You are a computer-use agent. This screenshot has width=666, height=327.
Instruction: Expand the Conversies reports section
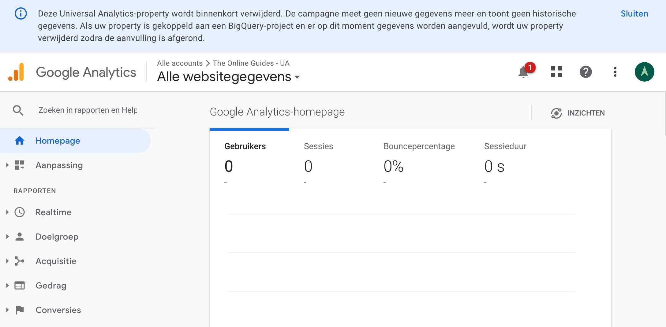(x=58, y=310)
